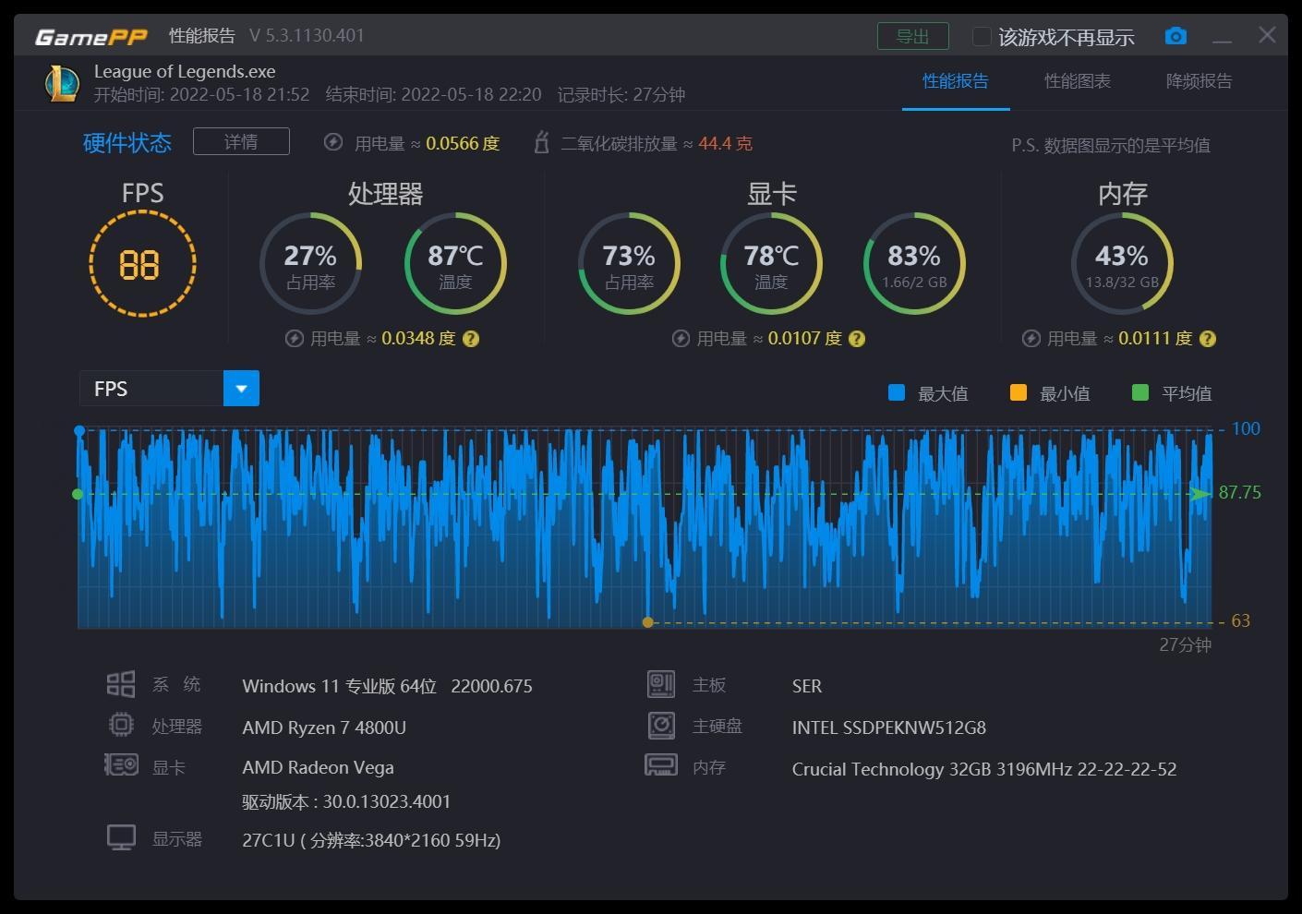This screenshot has height=914, width=1302.
Task: Open the 降频报告 tab
Action: pyautogui.click(x=1199, y=81)
